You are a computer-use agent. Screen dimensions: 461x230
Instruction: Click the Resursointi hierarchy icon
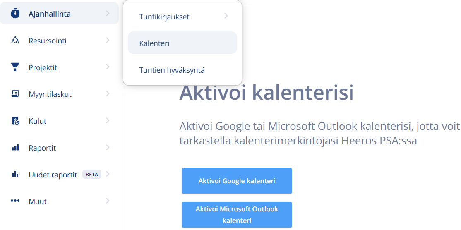coord(15,41)
